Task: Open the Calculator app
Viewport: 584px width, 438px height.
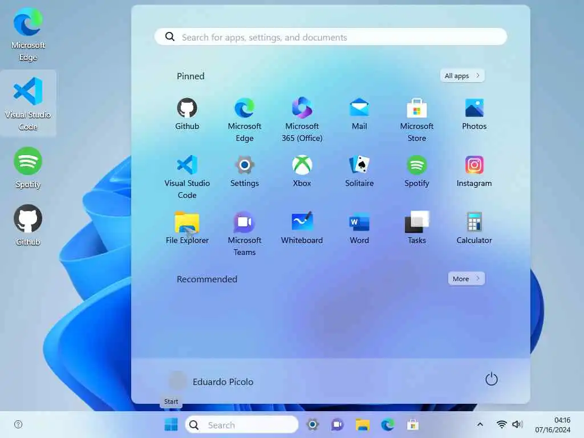Action: click(x=474, y=228)
